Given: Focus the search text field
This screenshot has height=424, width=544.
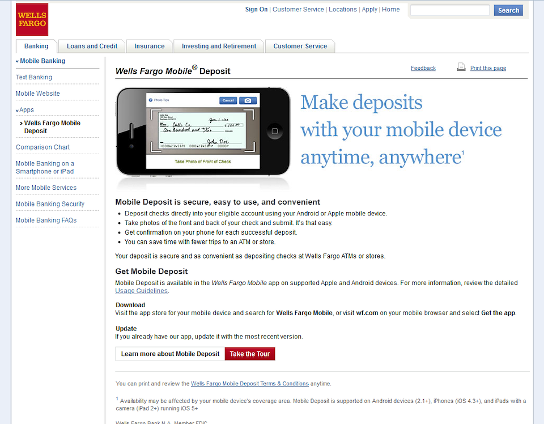Looking at the screenshot, I should (x=450, y=10).
